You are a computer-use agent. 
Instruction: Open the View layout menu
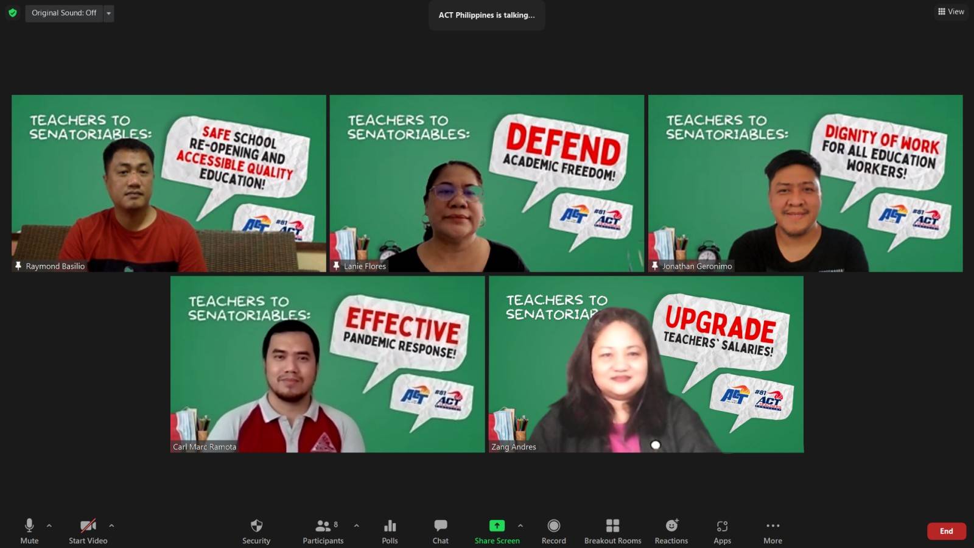pos(951,12)
